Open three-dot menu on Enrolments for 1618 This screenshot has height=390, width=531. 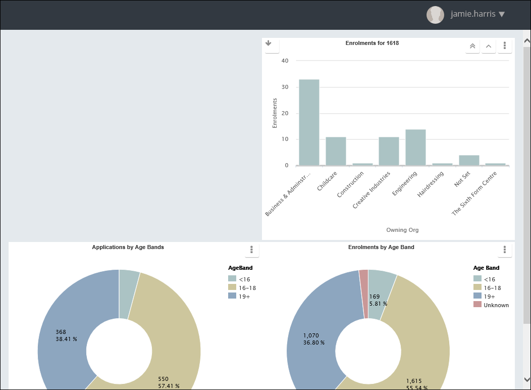pyautogui.click(x=504, y=46)
